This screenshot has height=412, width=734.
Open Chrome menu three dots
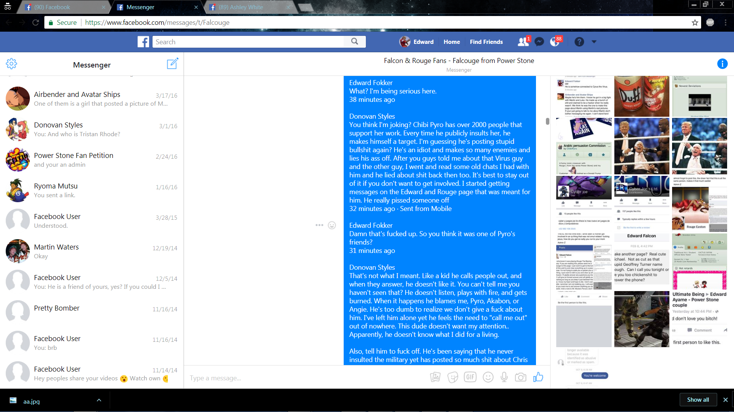click(x=725, y=23)
